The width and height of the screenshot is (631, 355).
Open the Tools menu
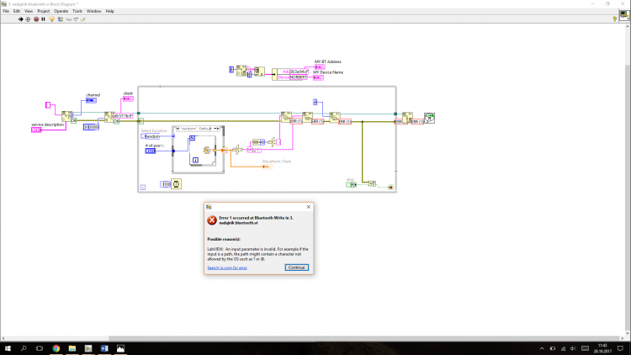point(77,11)
